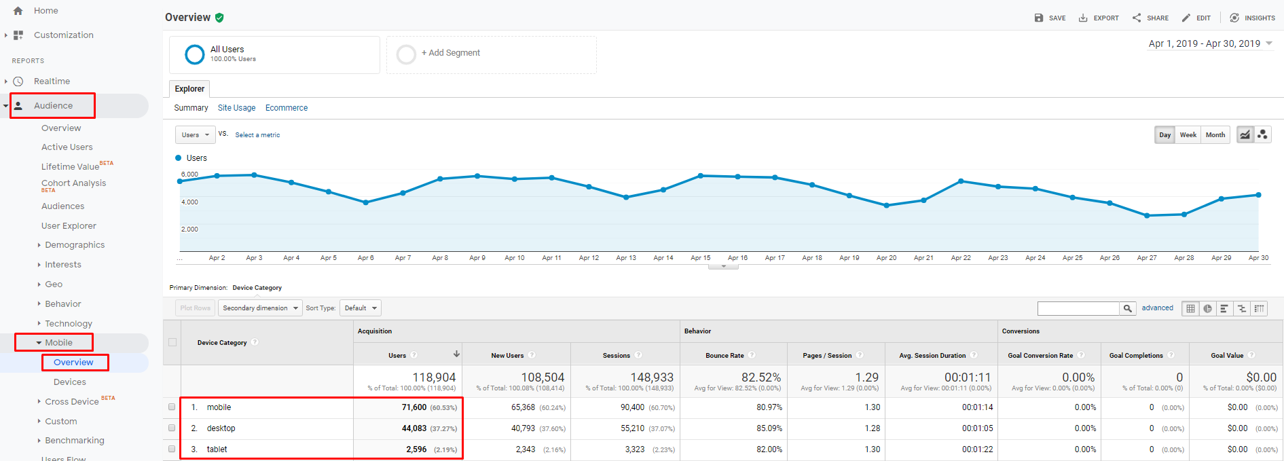Switch to the Ecommerce sub-tab

(287, 108)
